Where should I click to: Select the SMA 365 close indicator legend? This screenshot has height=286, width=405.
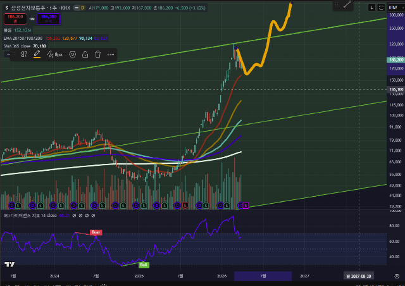(x=17, y=46)
